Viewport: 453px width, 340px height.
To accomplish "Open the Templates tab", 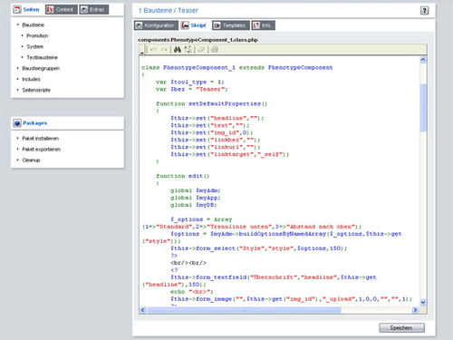I will click(231, 25).
